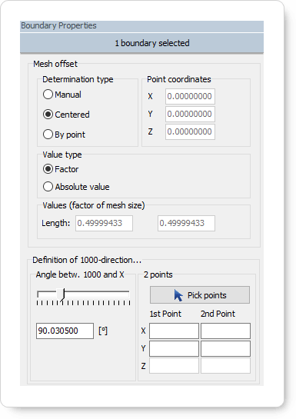Viewport: 296px width, 419px height.
Task: Click the first Length value field
Action: (x=104, y=223)
